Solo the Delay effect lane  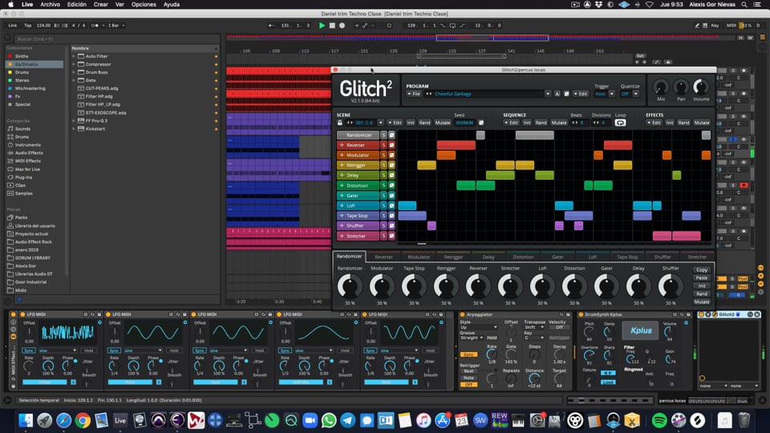click(x=384, y=176)
